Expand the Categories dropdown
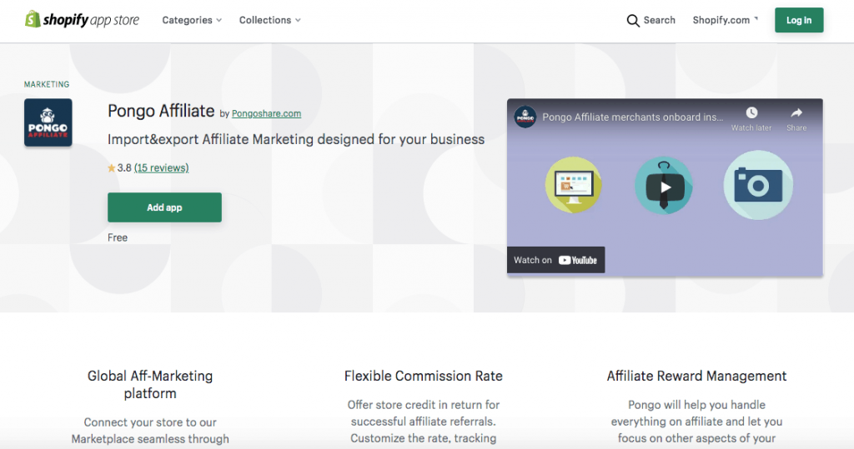This screenshot has height=449, width=854. tap(192, 20)
